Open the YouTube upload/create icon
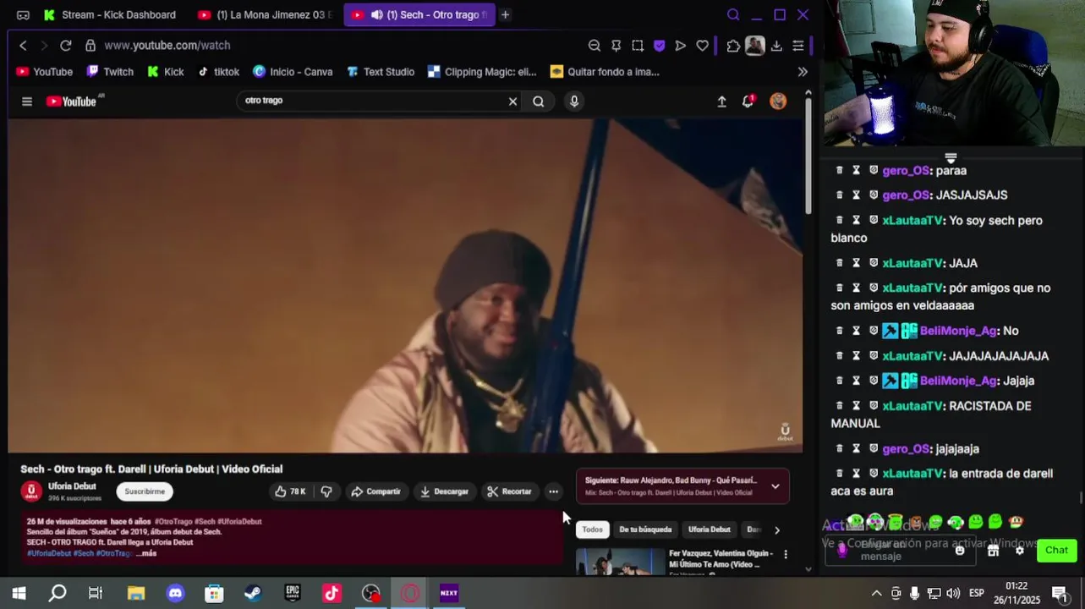The height and width of the screenshot is (609, 1085). pos(721,101)
